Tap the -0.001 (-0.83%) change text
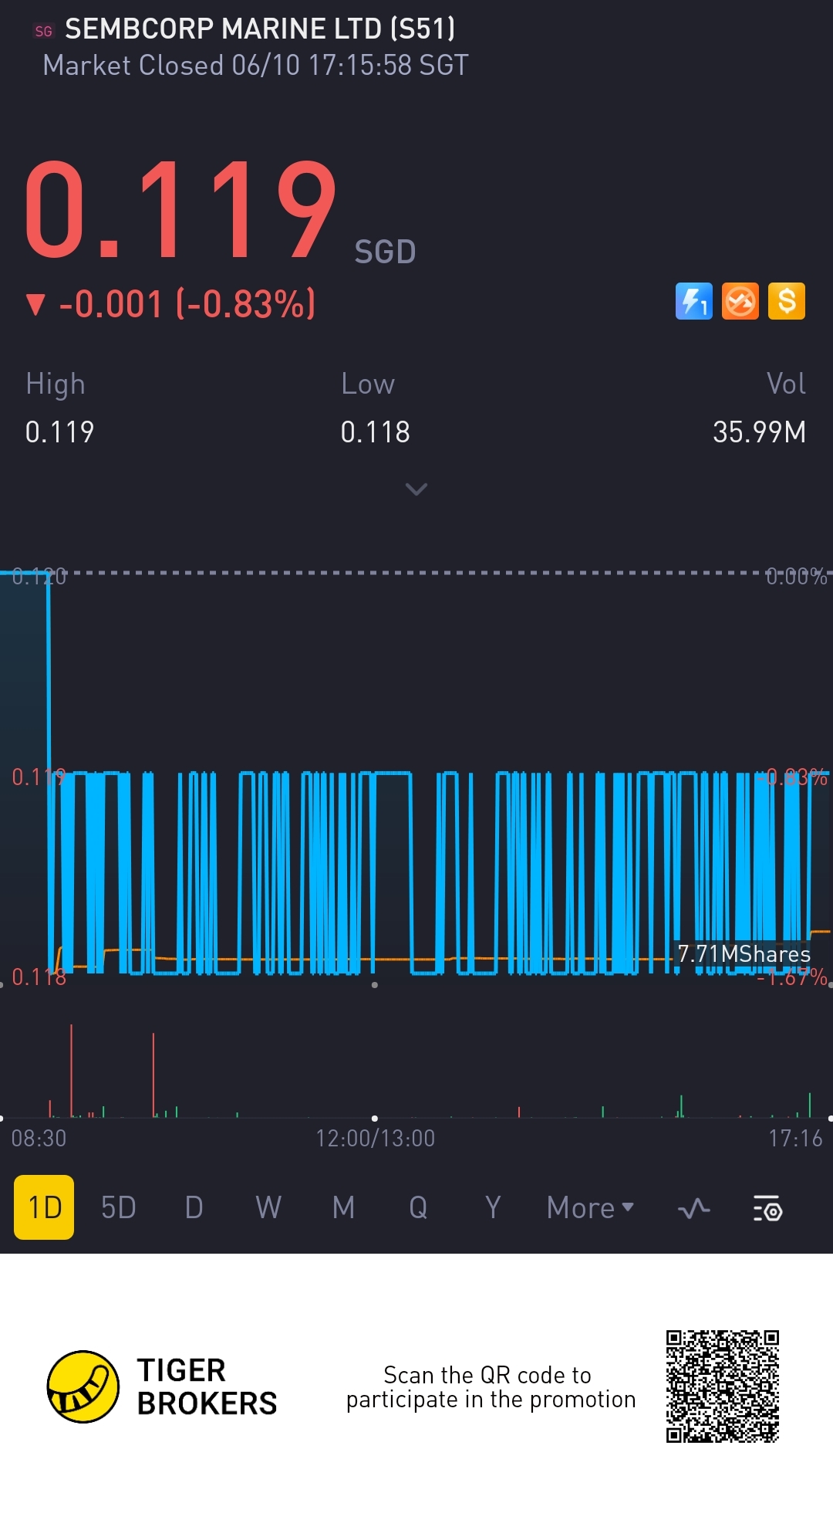833x1520 pixels. click(x=187, y=303)
